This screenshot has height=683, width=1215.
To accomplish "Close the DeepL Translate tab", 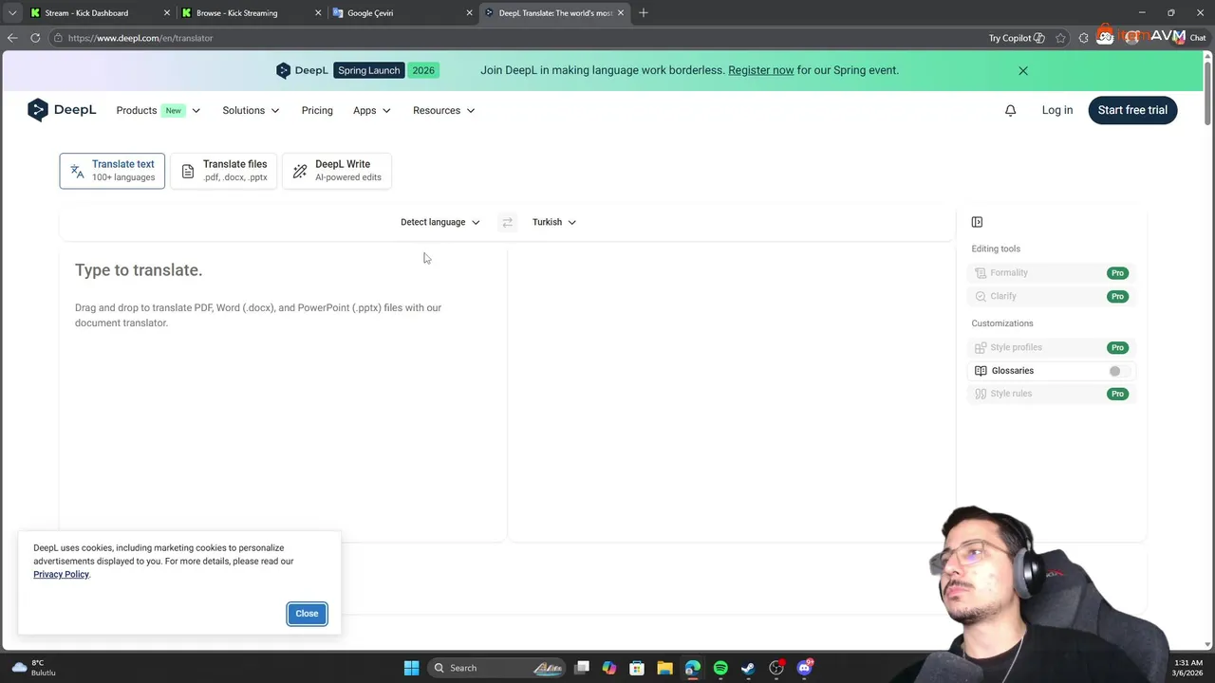I will (620, 13).
